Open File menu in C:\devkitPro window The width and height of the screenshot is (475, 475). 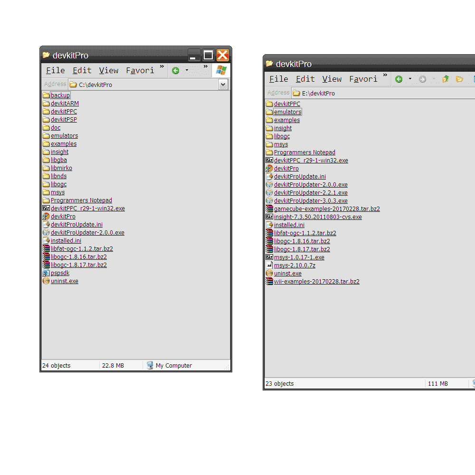[x=56, y=71]
